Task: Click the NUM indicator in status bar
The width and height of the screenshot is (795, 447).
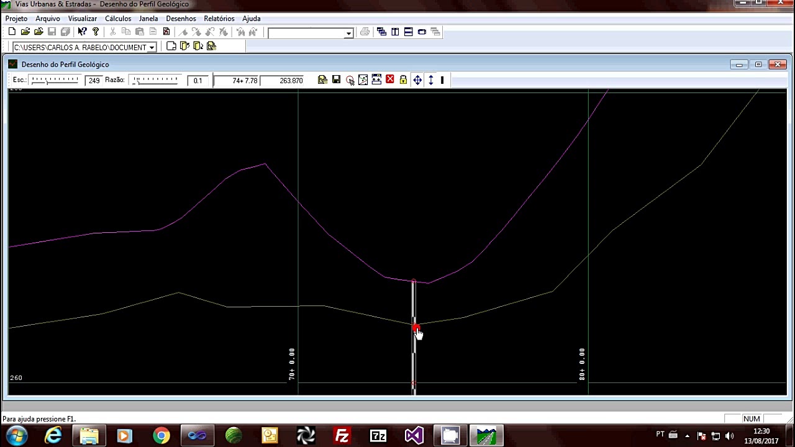Action: point(752,419)
